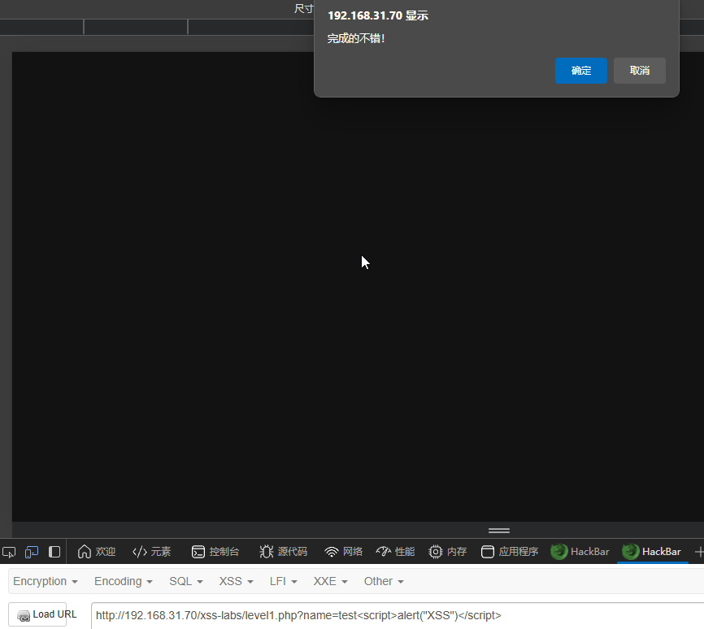The image size is (704, 629).
Task: Click the HackBar URL input field
Action: pos(398,615)
